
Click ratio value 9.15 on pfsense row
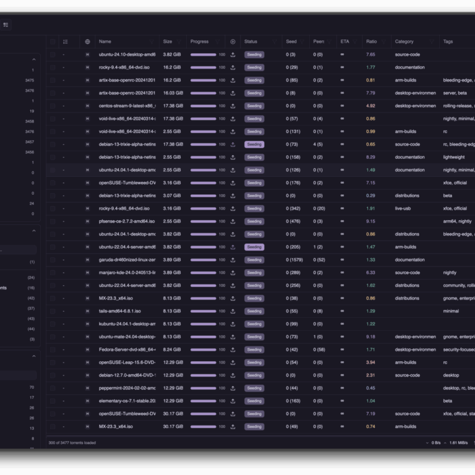(x=370, y=221)
